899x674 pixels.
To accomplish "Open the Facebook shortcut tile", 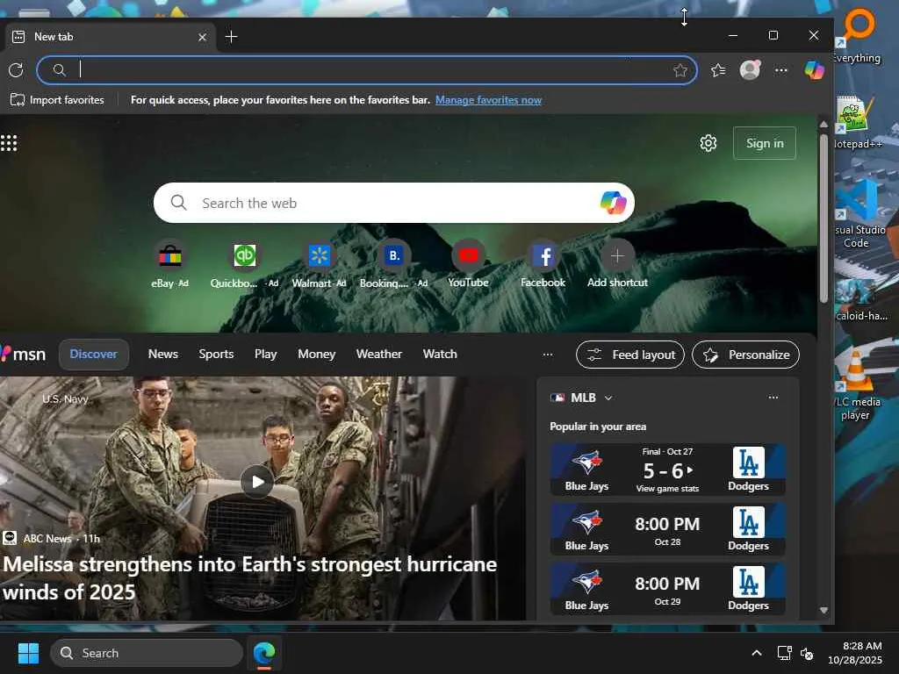I will click(x=543, y=263).
